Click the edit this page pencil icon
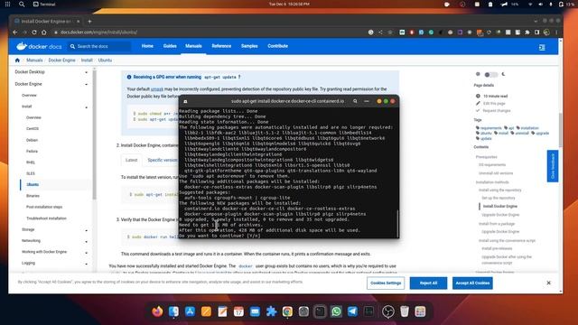This screenshot has width=578, height=325. [478, 103]
